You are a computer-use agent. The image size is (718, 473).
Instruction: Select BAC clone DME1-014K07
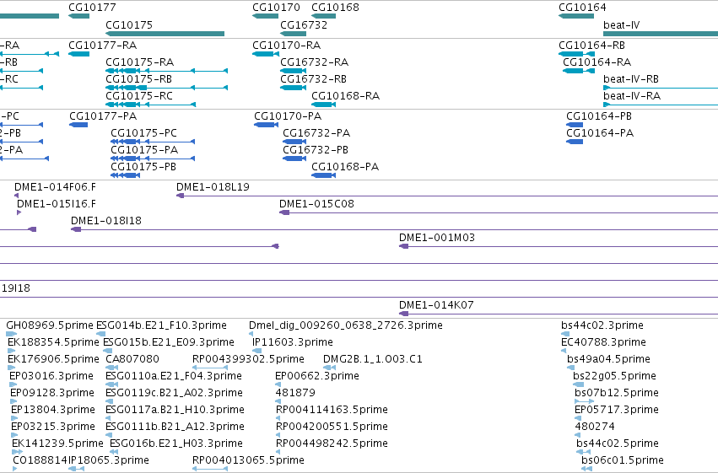[x=559, y=314]
